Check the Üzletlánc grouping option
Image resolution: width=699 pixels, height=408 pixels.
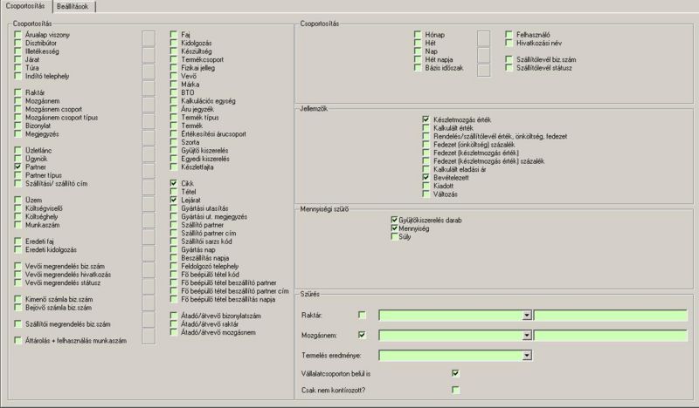pos(19,150)
